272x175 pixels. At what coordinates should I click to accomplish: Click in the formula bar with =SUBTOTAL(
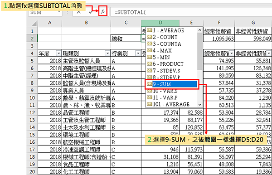click(191, 12)
